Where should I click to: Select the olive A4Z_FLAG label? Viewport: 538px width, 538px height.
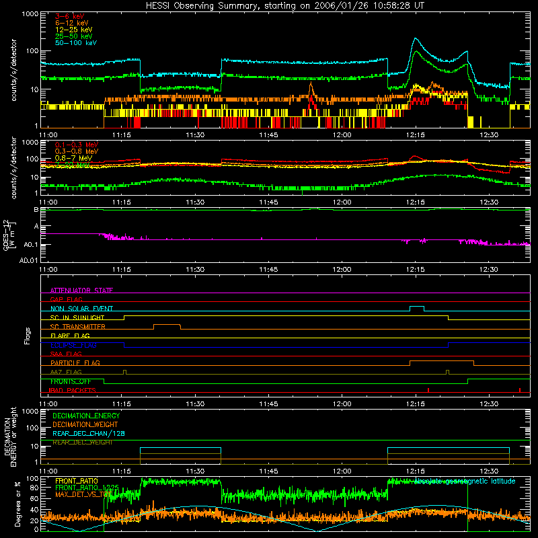click(66, 372)
